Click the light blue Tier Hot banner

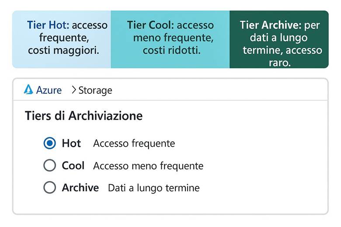[62, 39]
